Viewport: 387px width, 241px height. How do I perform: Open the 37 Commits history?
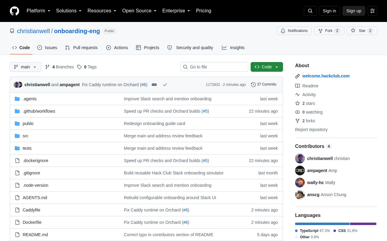264,85
